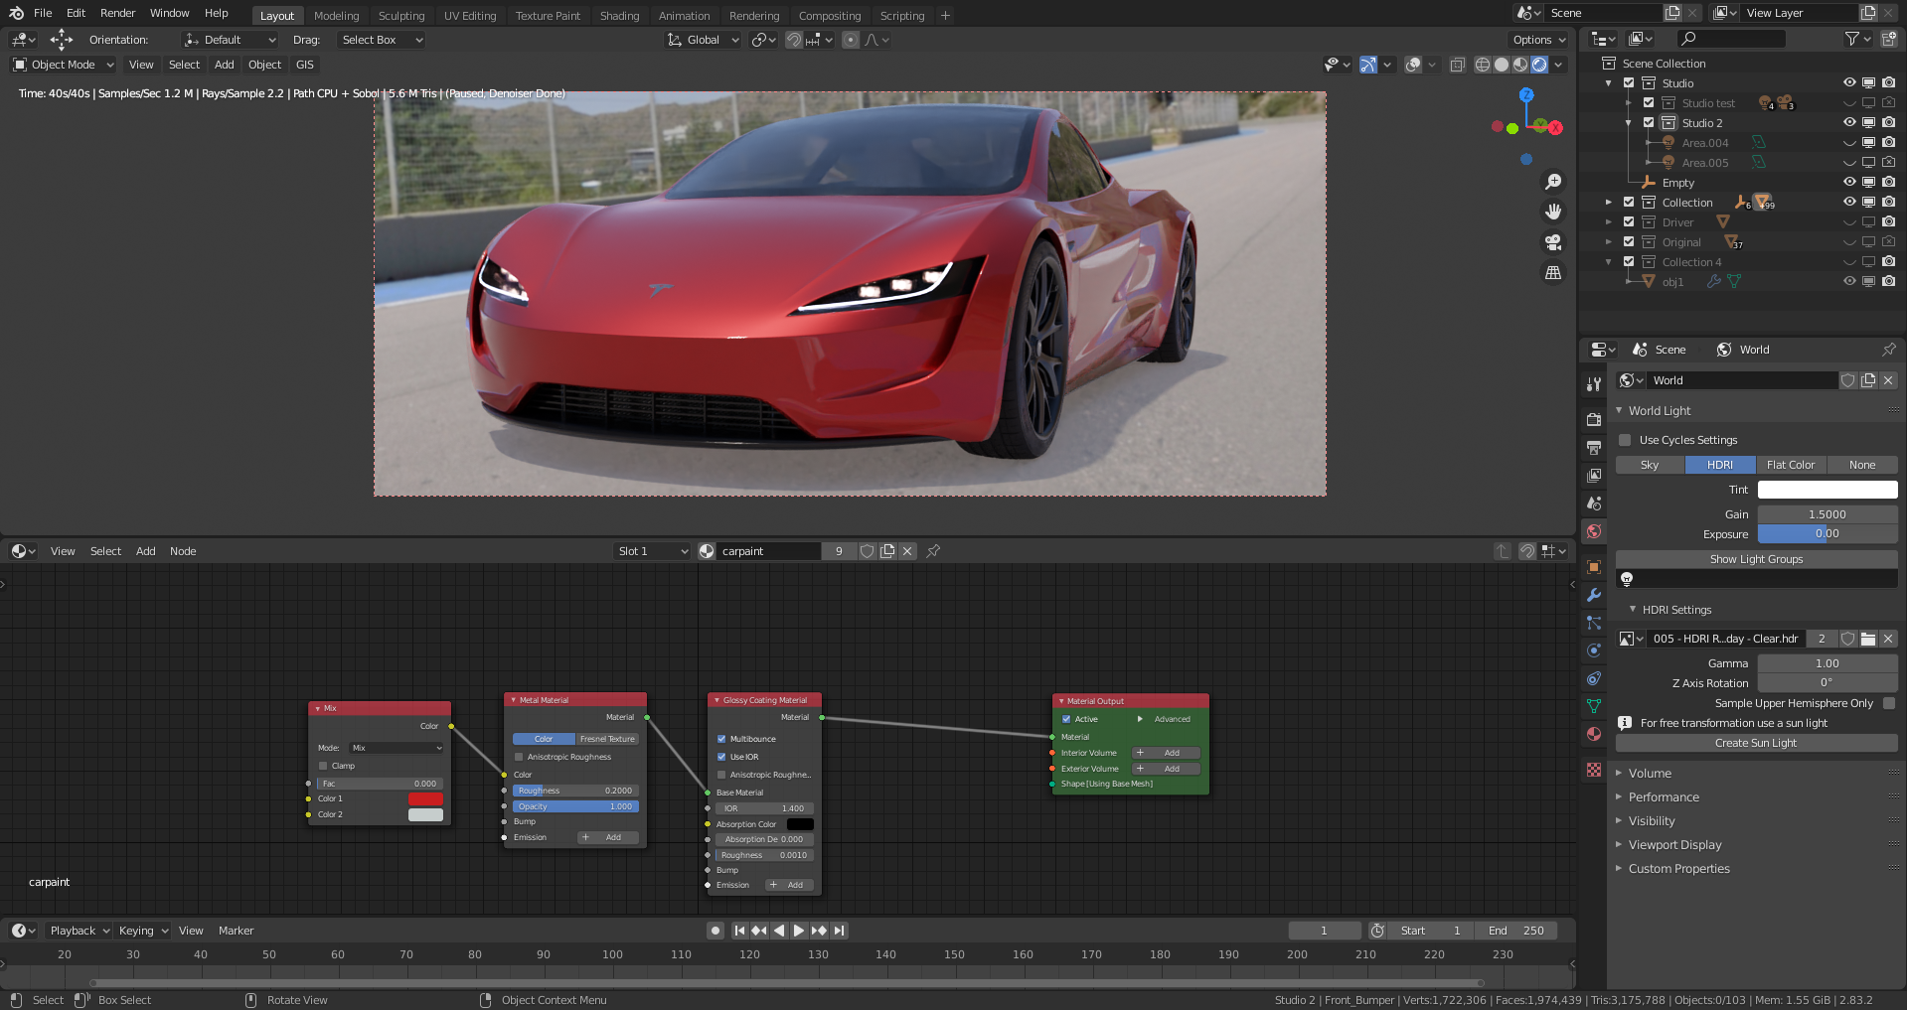Switch to orthographic/perspective grid icon

[x=1553, y=272]
